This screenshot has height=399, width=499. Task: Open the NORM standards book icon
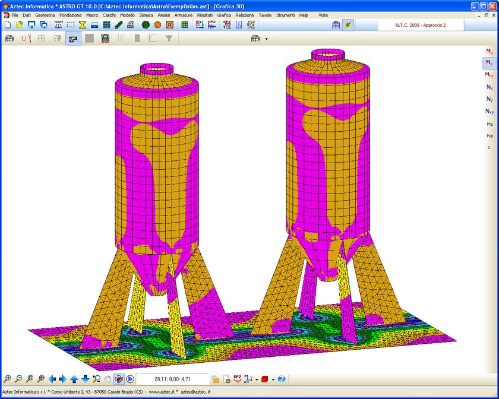point(59,25)
